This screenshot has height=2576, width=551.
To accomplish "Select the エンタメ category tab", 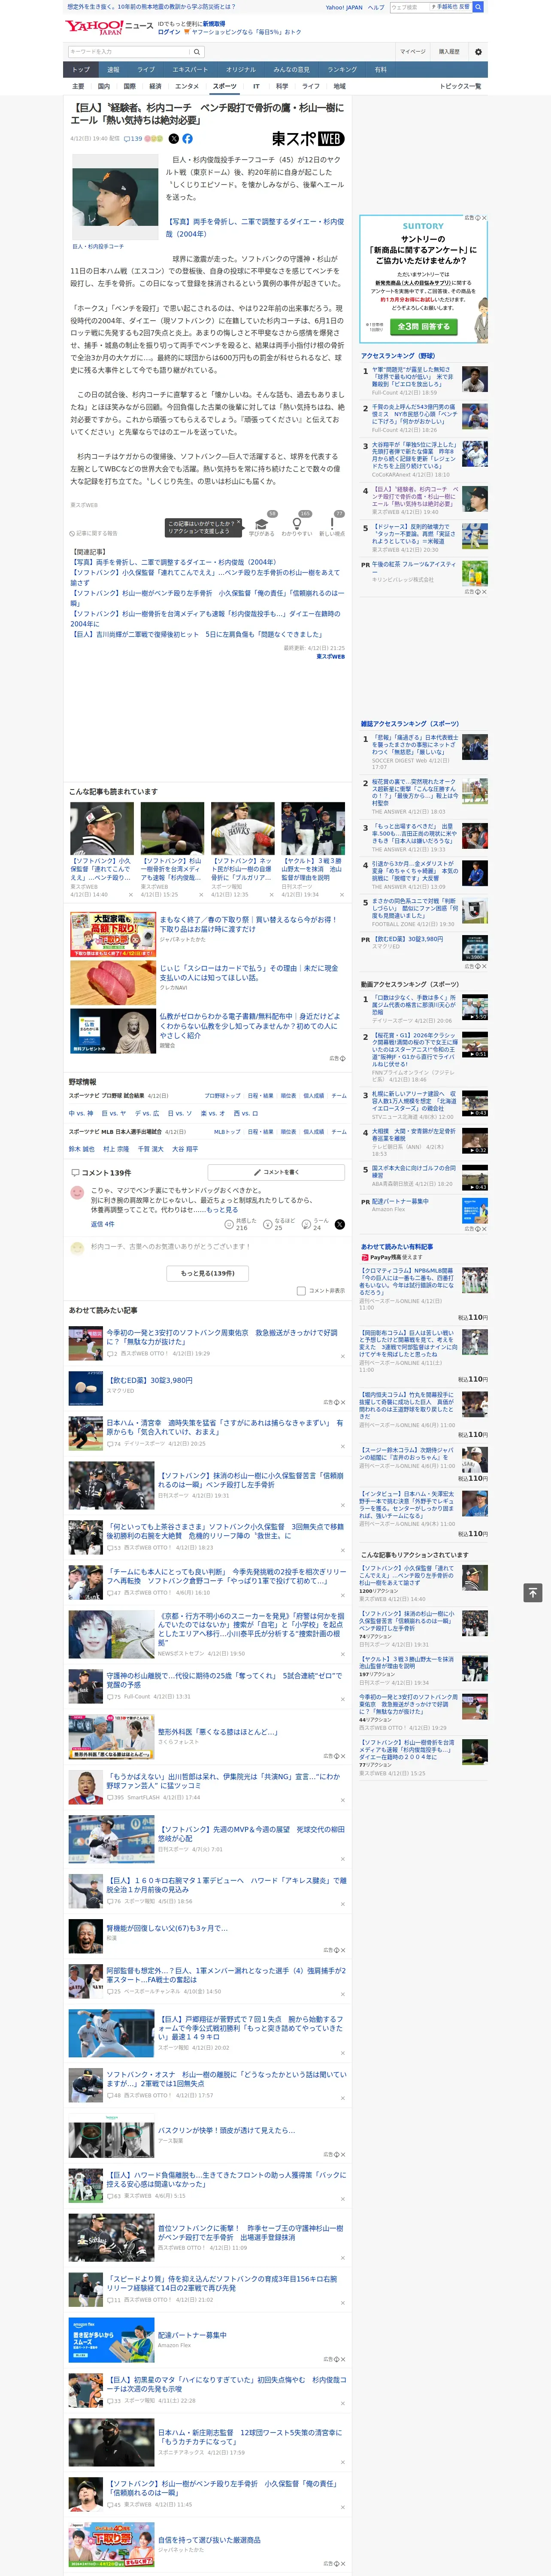I will pyautogui.click(x=187, y=86).
